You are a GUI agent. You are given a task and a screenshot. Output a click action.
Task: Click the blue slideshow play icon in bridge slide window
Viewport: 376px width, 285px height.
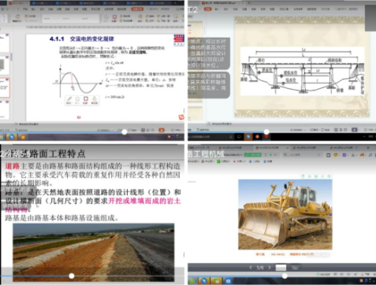355,130
